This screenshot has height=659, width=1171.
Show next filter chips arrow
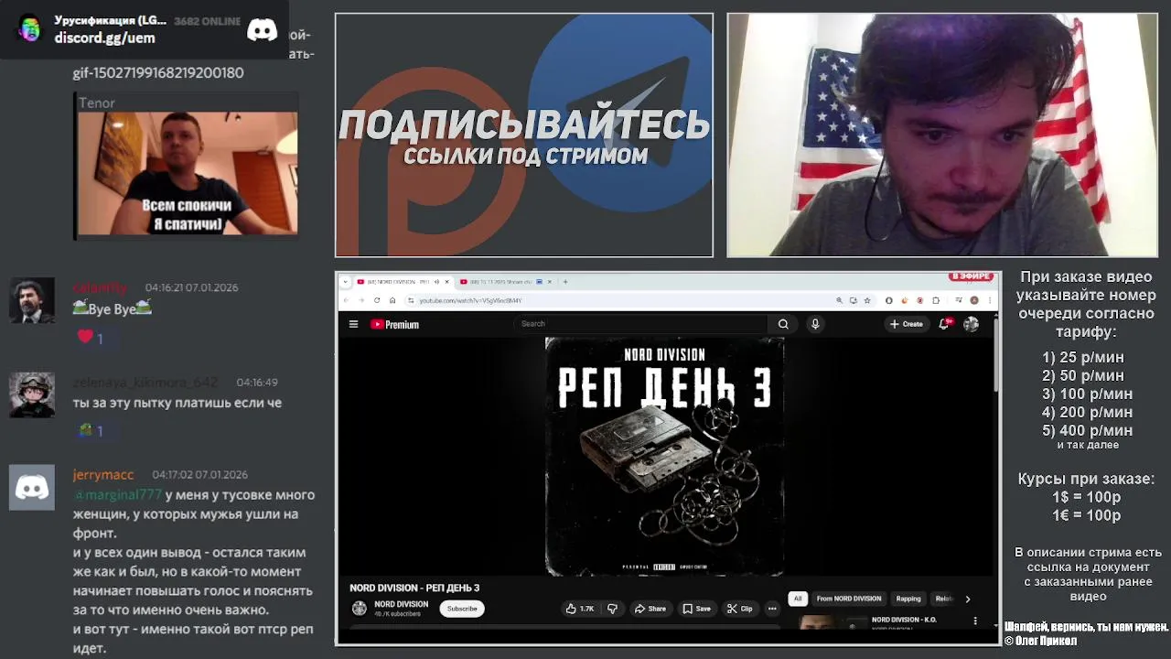tap(968, 600)
